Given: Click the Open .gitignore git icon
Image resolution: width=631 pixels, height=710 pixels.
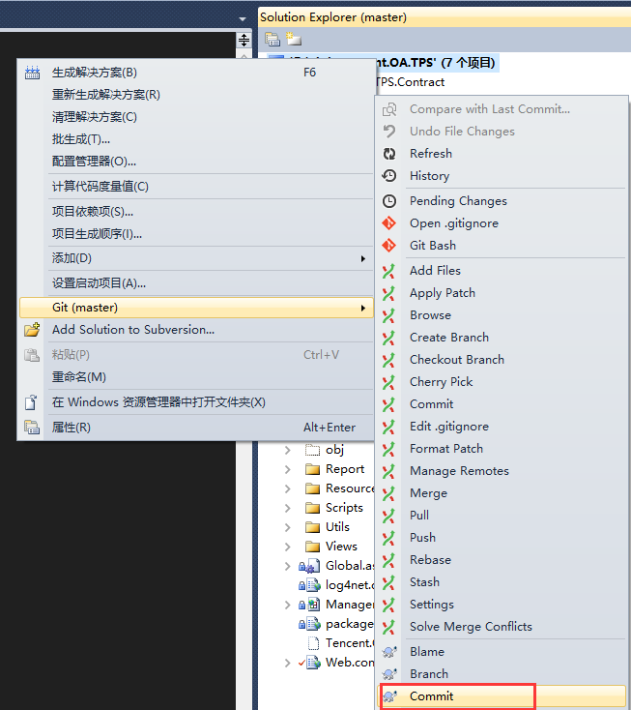Looking at the screenshot, I should click(389, 223).
